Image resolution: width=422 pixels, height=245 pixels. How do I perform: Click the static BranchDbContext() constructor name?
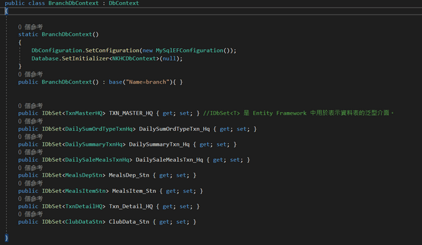[x=67, y=34]
